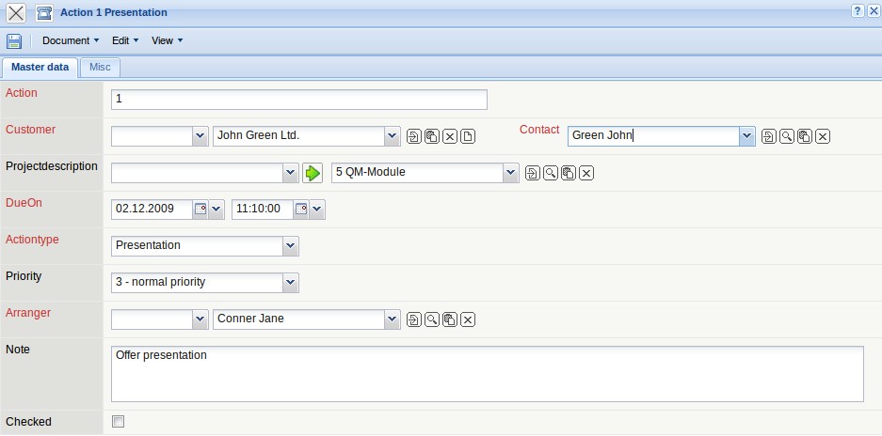The width and height of the screenshot is (882, 436).
Task: Expand the empty first Projectdescription dropdown
Action: [x=291, y=173]
